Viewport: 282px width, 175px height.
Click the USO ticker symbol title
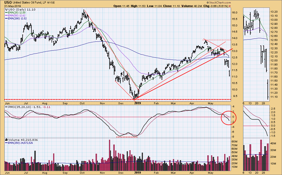pyautogui.click(x=8, y=2)
